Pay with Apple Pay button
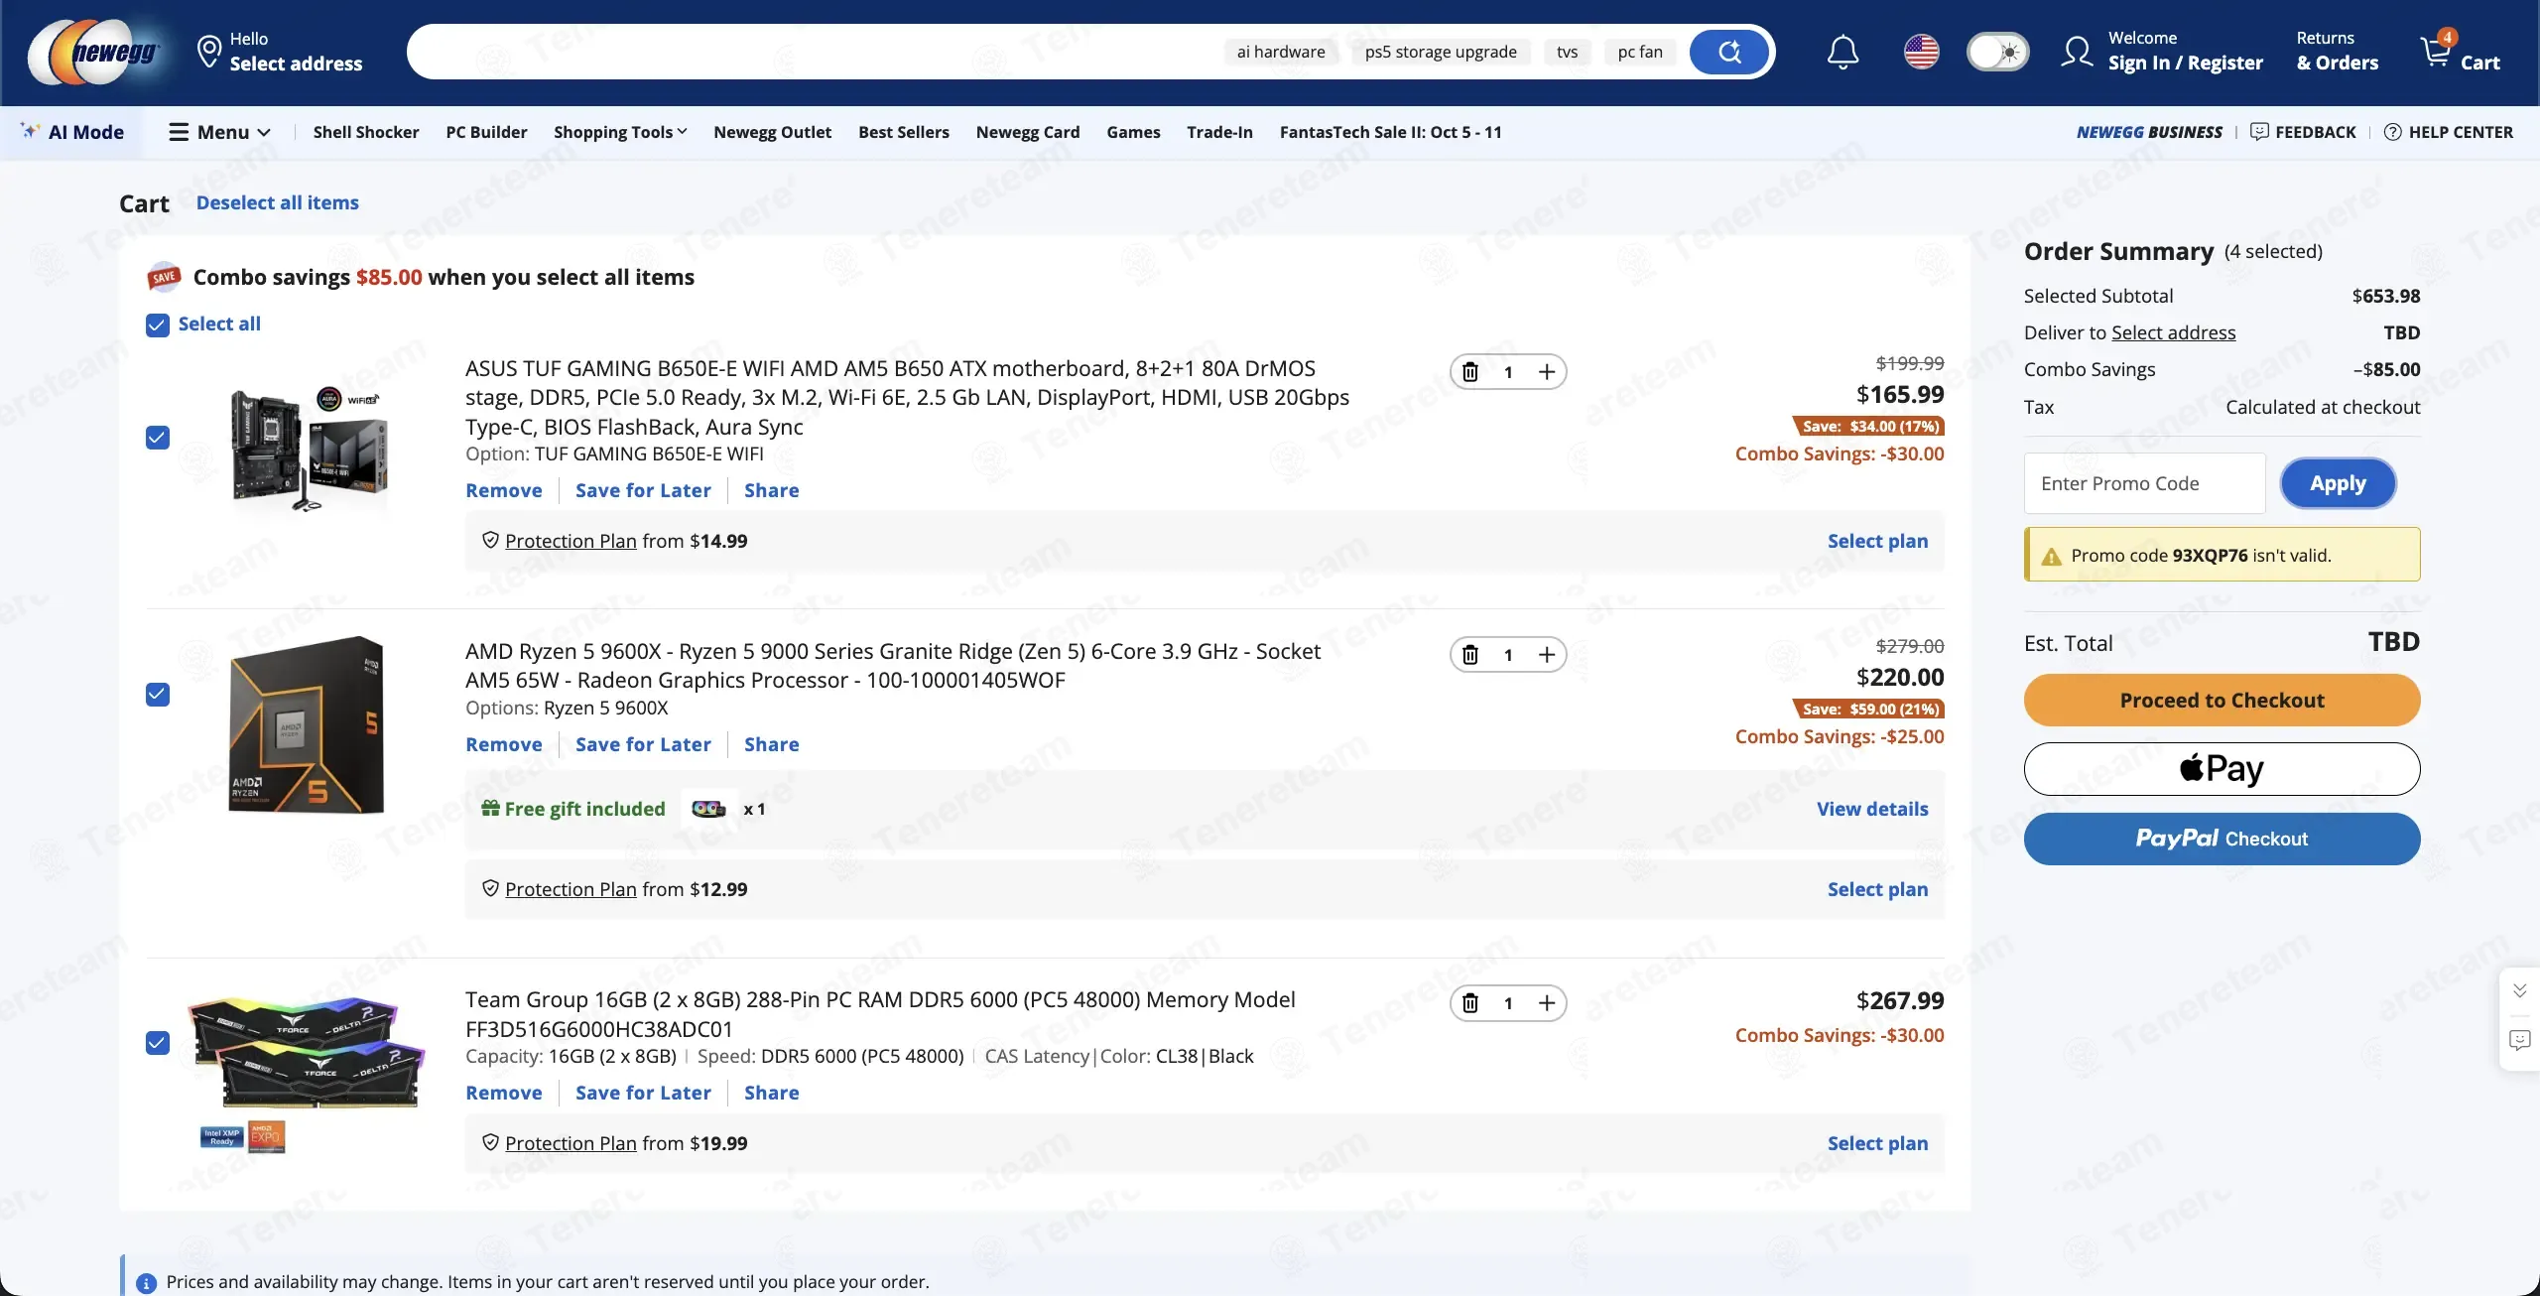This screenshot has height=1296, width=2540. 2222,769
